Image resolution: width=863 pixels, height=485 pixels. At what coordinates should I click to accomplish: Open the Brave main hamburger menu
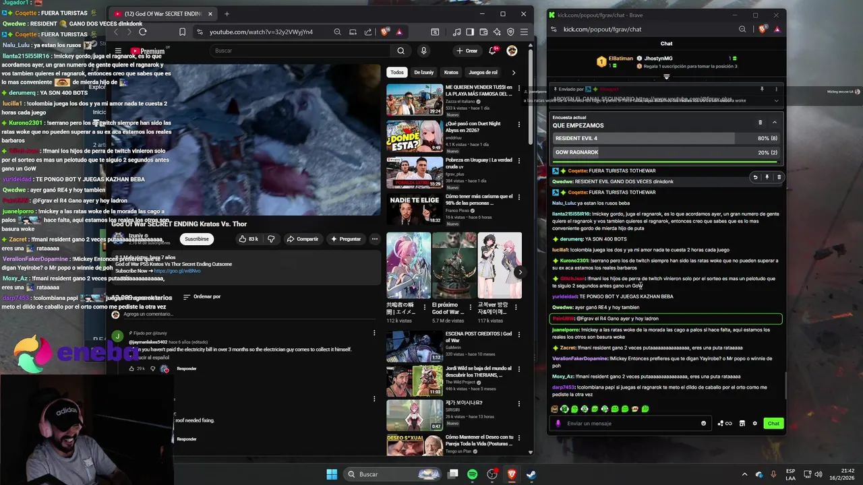coord(524,32)
